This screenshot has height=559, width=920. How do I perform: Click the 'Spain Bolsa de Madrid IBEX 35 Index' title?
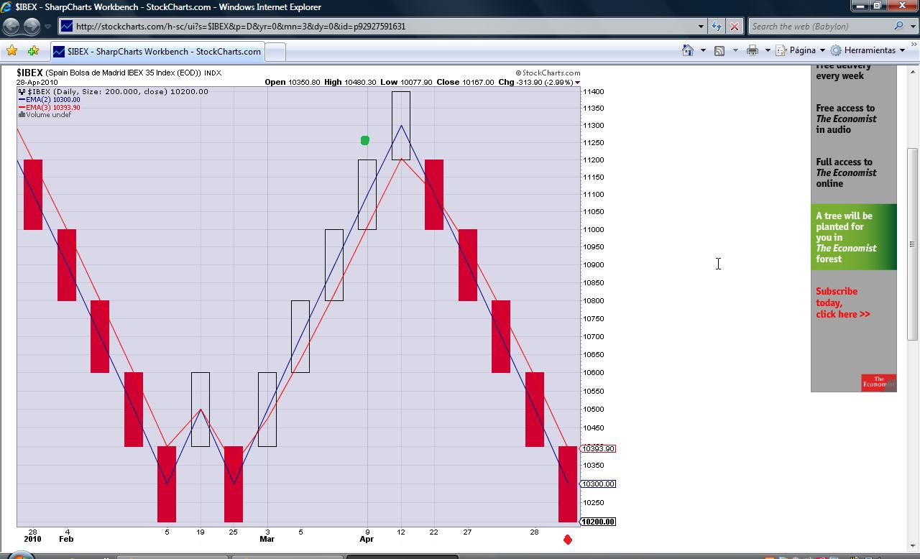click(124, 73)
